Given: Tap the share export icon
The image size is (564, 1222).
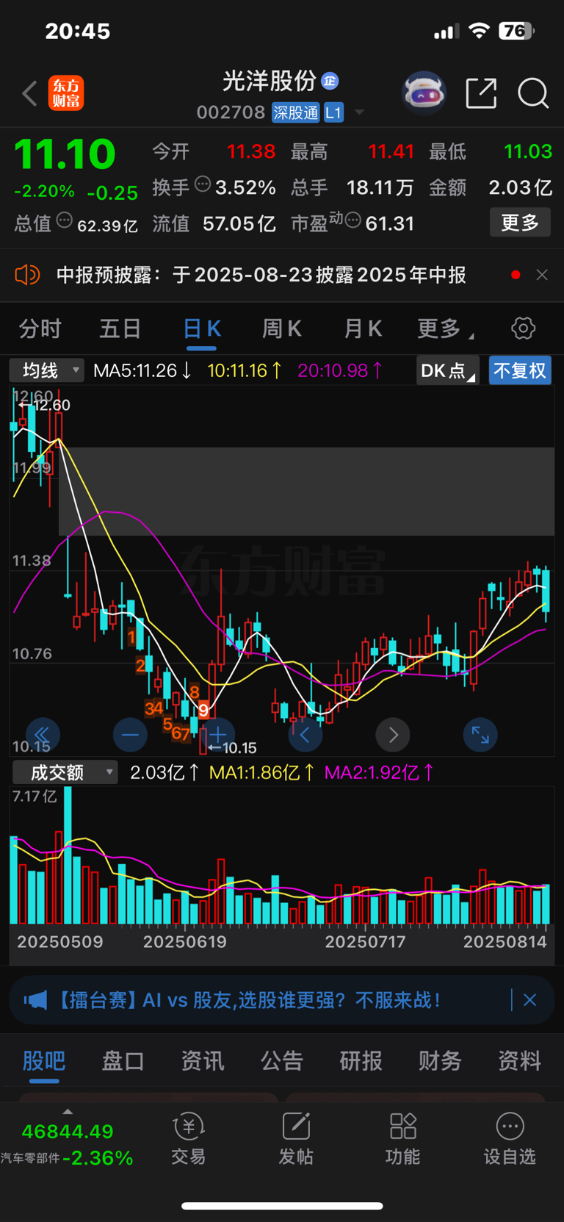Looking at the screenshot, I should tap(482, 93).
